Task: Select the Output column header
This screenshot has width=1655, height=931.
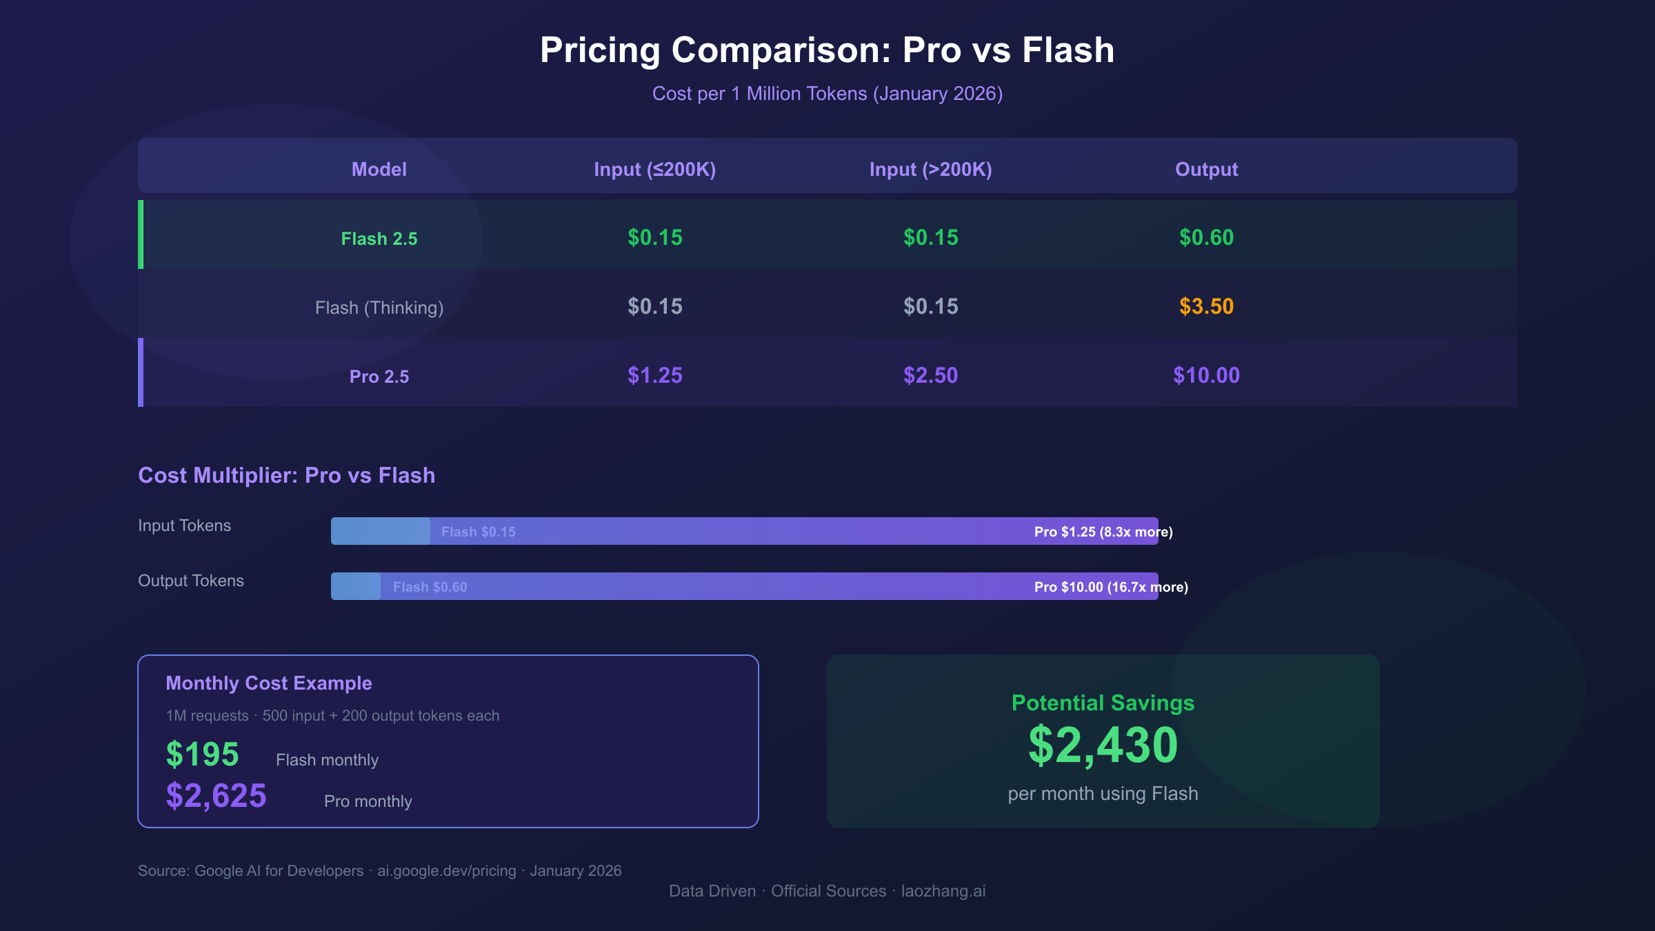Action: tap(1206, 169)
